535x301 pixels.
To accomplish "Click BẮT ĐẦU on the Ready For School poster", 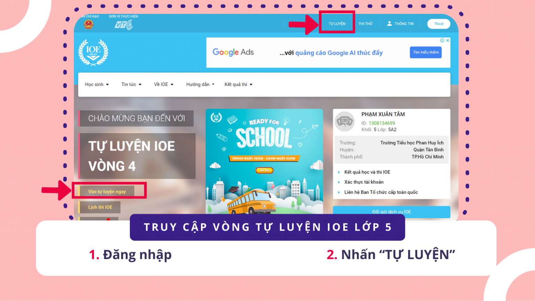I will click(264, 170).
